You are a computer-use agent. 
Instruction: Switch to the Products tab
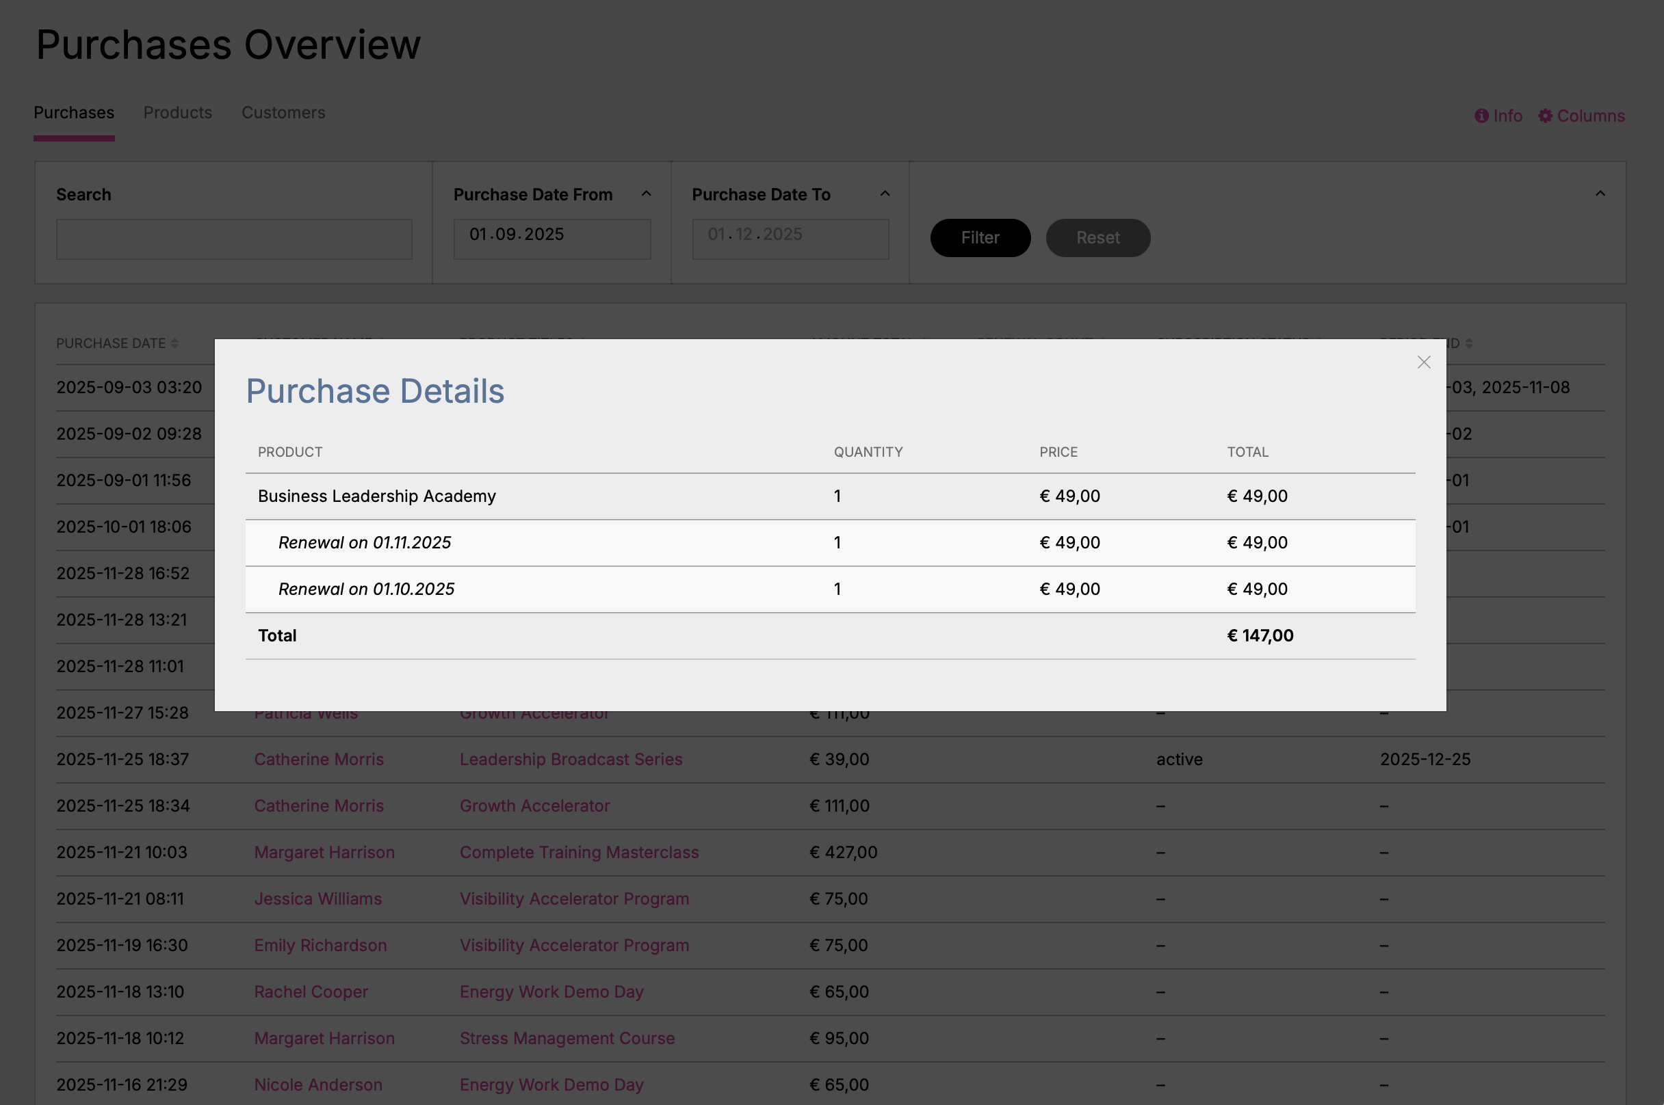[178, 113]
